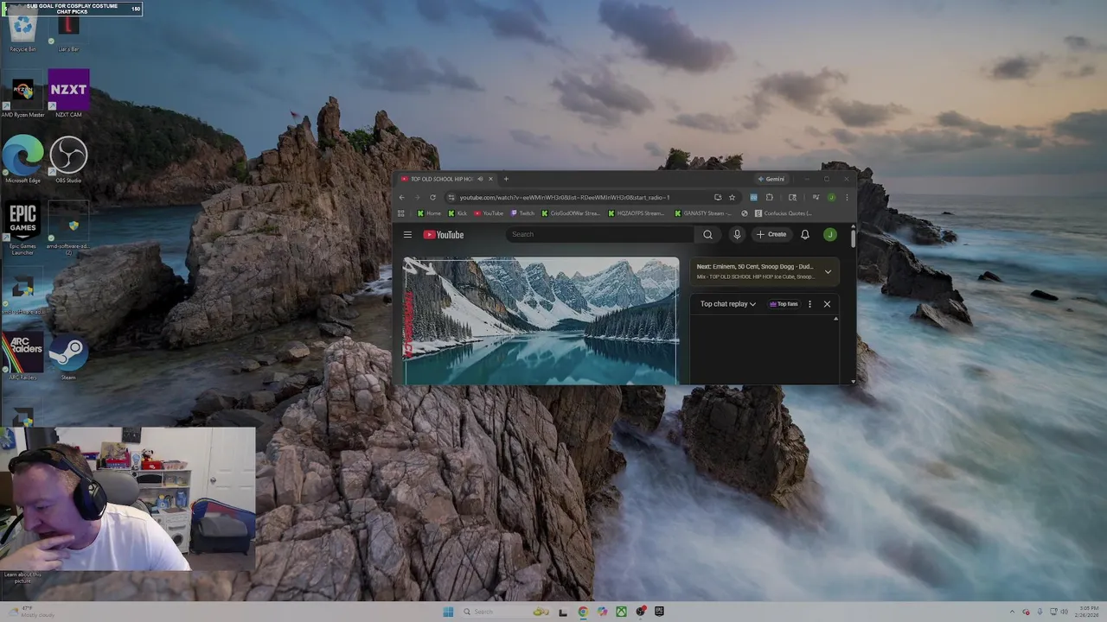
Task: Launch NZXT CAM from desktop
Action: point(68,93)
